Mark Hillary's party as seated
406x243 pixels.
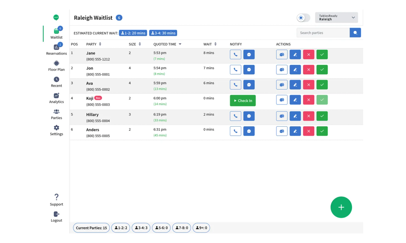pyautogui.click(x=322, y=116)
